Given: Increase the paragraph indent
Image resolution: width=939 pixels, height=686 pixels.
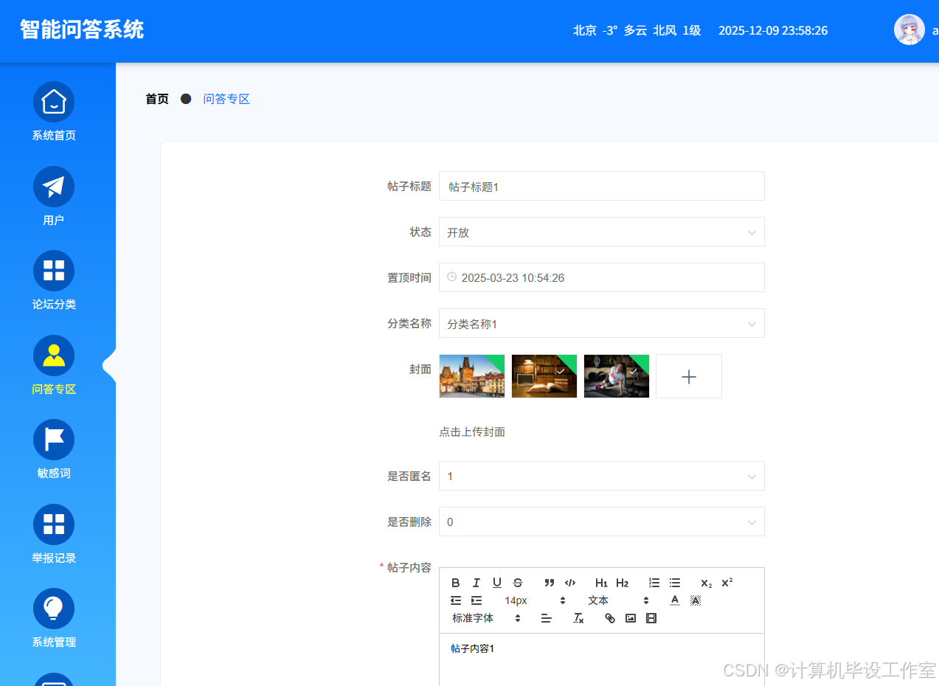Looking at the screenshot, I should 476,600.
